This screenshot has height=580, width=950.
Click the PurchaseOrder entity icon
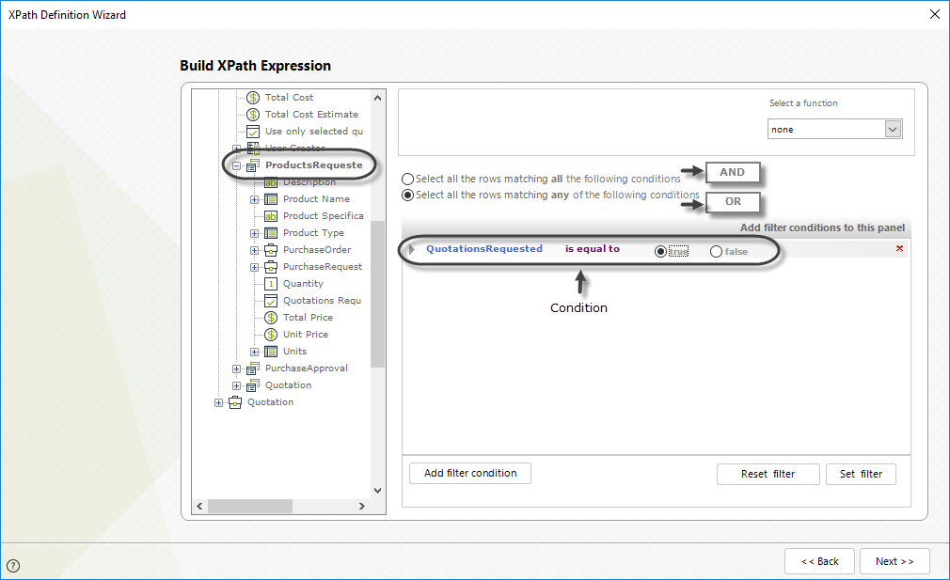pyautogui.click(x=271, y=250)
